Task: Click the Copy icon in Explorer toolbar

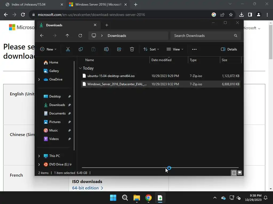Action: [x=81, y=49]
